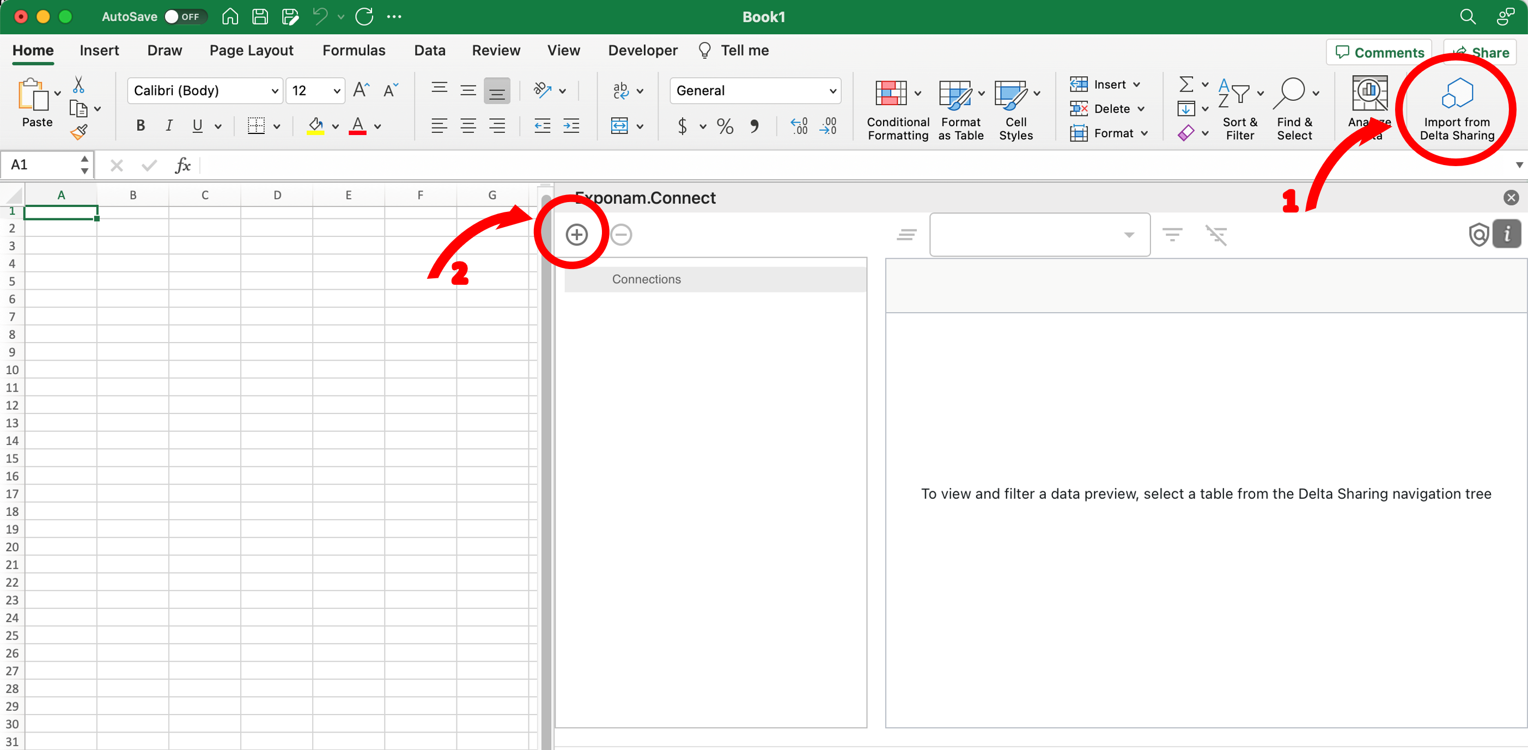Apply the yellow fill color
Image resolution: width=1528 pixels, height=750 pixels.
tap(315, 126)
